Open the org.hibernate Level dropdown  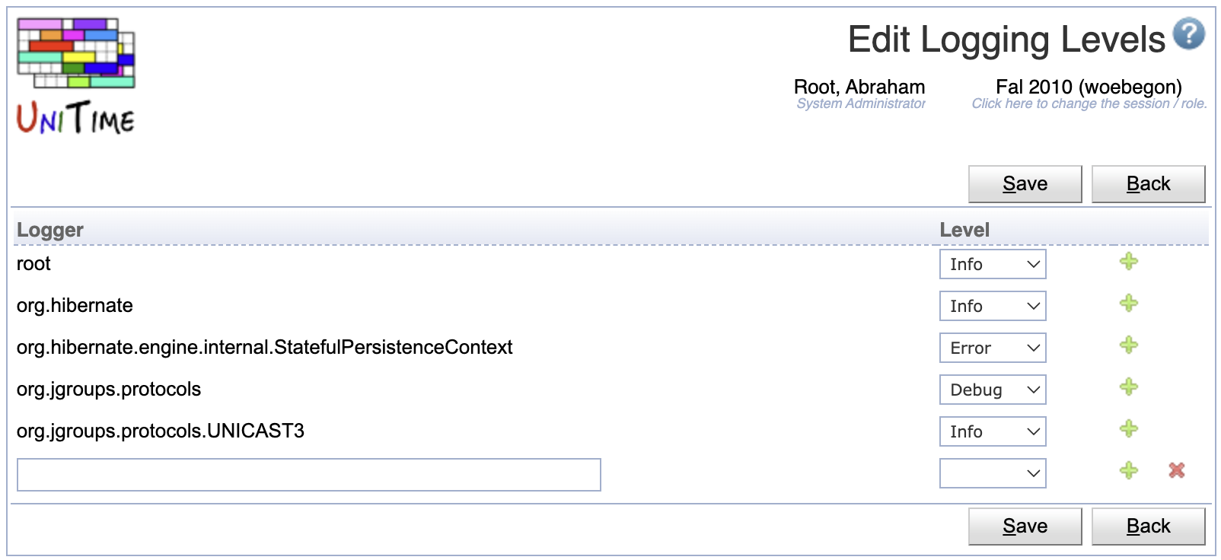click(993, 306)
